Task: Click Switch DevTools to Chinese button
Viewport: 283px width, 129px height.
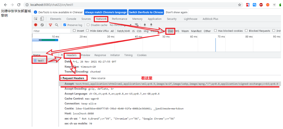Action: (x=146, y=12)
